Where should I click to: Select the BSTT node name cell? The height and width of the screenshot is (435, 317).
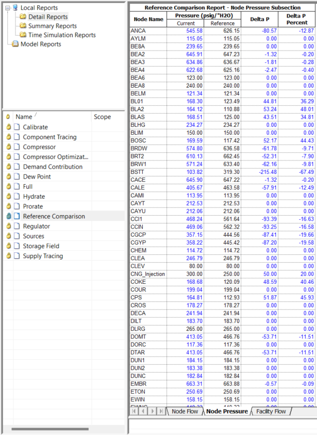(148, 172)
